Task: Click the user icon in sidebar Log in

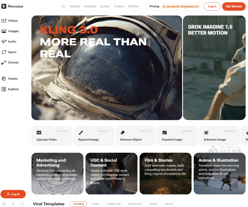Action: click(x=8, y=194)
